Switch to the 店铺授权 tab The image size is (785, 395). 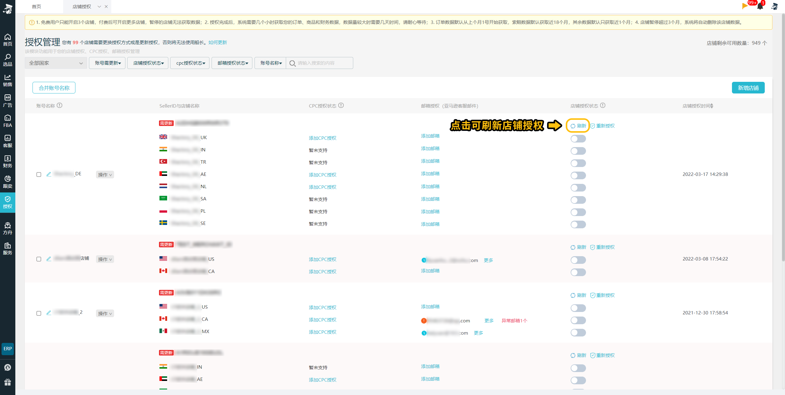82,6
